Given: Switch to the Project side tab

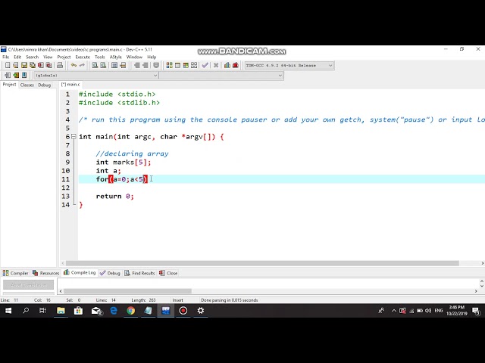Looking at the screenshot, I should pyautogui.click(x=9, y=85).
